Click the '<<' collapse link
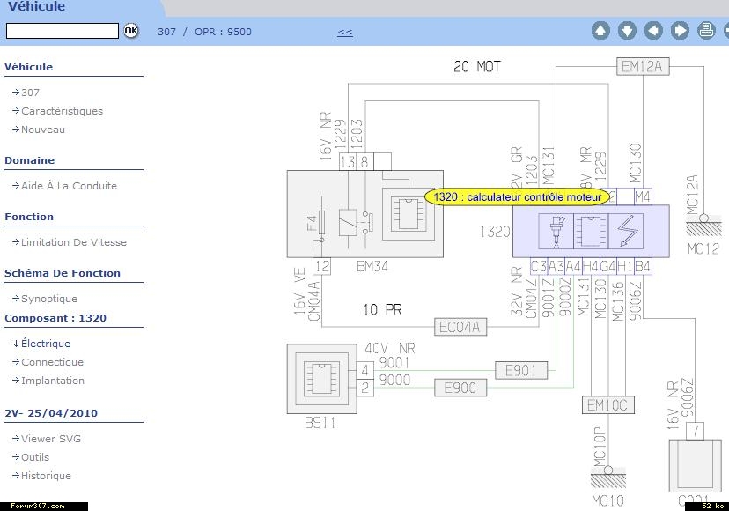This screenshot has height=511, width=729. [345, 32]
